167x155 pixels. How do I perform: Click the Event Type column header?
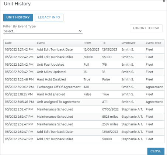tap(153, 43)
